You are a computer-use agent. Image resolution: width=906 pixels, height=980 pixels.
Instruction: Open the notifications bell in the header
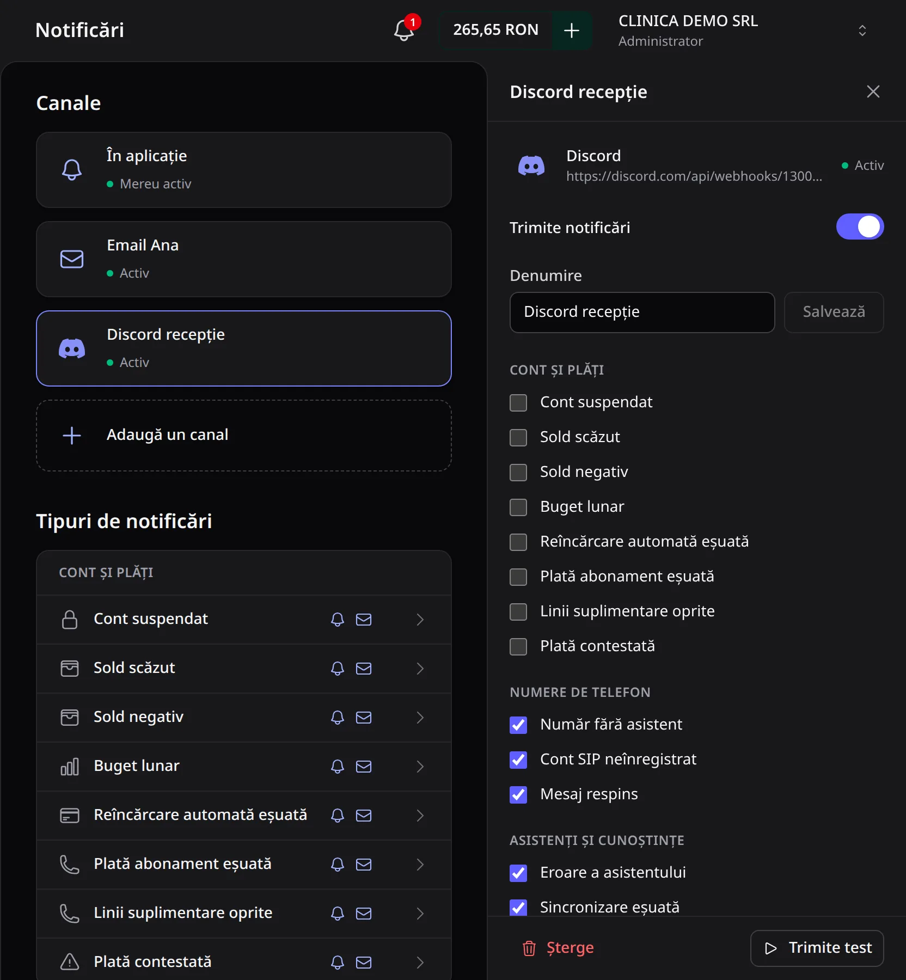pyautogui.click(x=405, y=30)
